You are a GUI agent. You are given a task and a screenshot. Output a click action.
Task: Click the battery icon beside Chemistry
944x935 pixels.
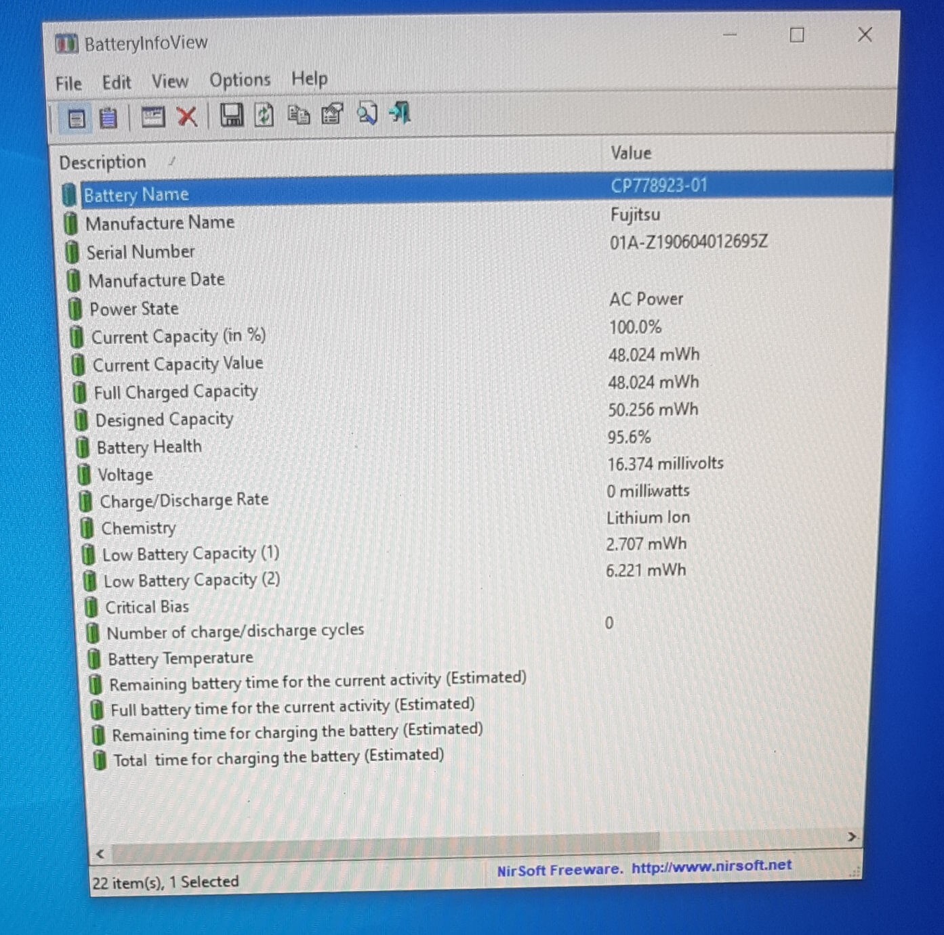pos(87,527)
